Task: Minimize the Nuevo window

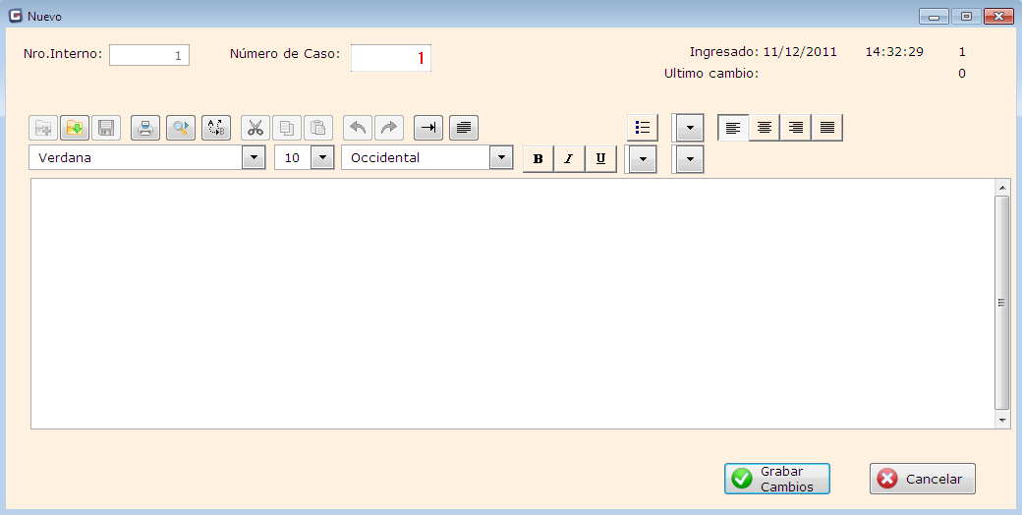Action: [x=934, y=17]
